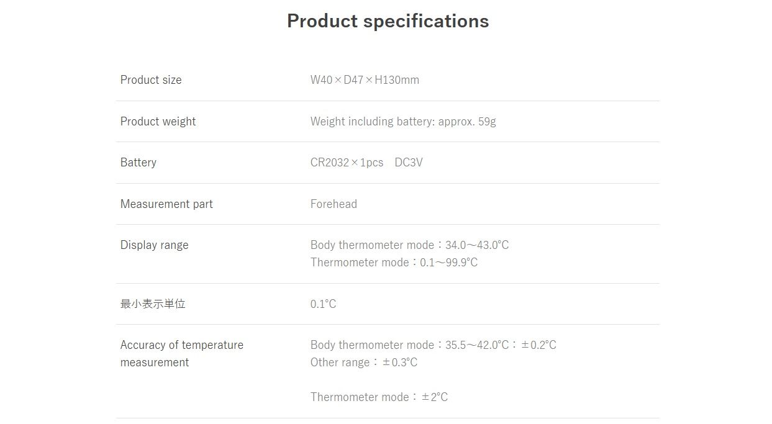Viewport: 772px width, 424px height.
Task: Click the Battery row label
Action: 139,163
